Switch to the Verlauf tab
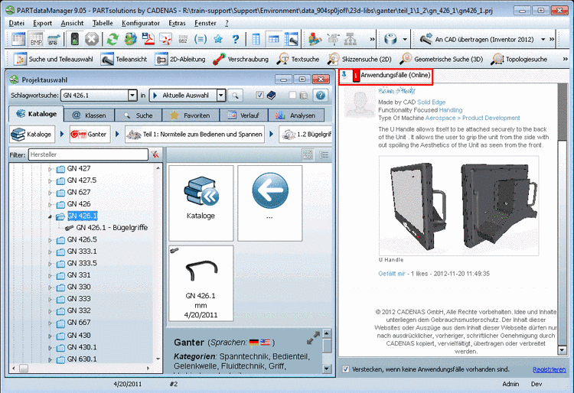The image size is (574, 393). [x=244, y=115]
